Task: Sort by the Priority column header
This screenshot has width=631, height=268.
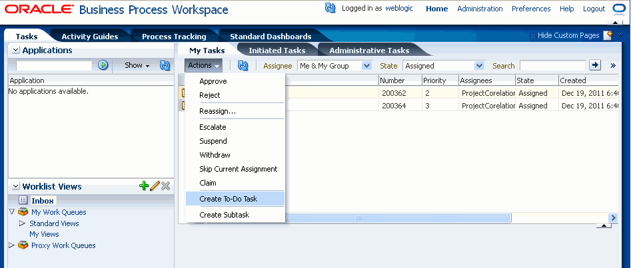Action: 440,80
